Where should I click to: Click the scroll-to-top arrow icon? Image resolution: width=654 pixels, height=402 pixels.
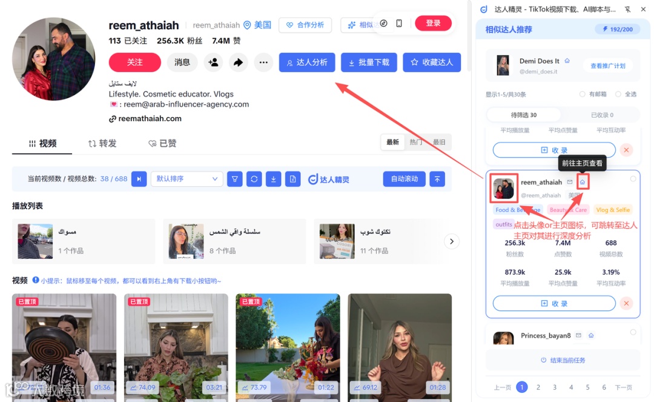pyautogui.click(x=437, y=179)
